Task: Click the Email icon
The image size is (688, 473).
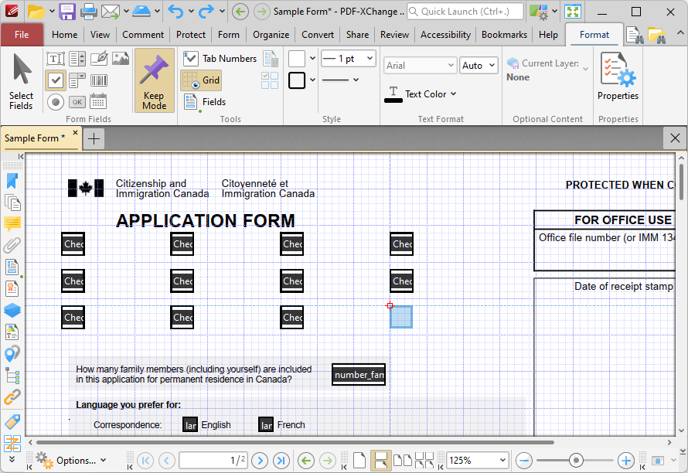Action: 110,12
